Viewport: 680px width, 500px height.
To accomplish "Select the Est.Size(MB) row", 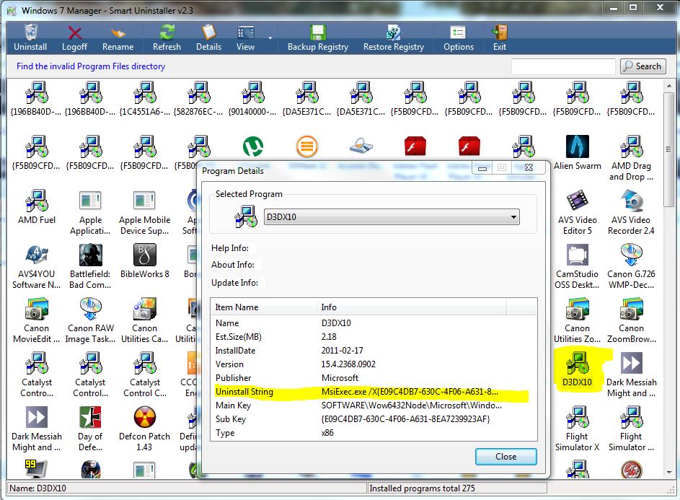I will pos(374,337).
